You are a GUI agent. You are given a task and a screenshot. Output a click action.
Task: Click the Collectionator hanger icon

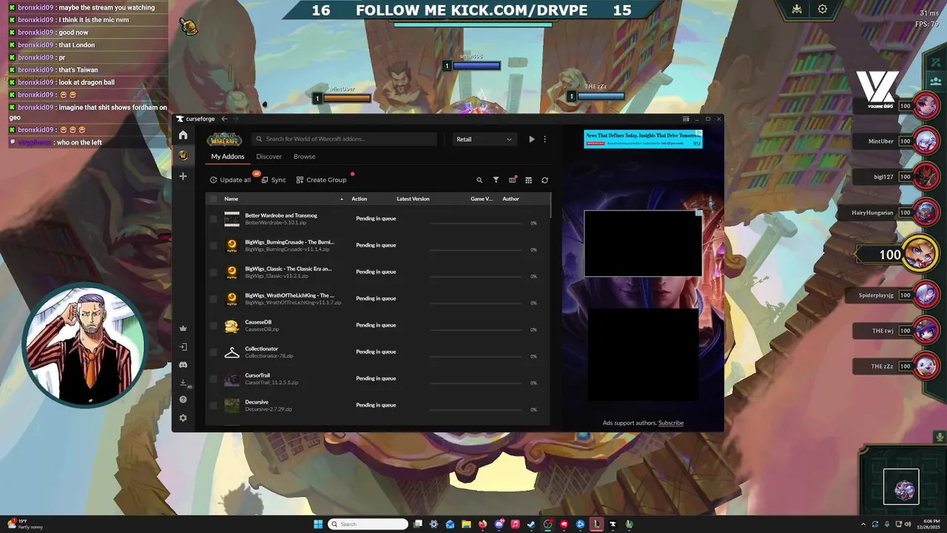(x=232, y=352)
